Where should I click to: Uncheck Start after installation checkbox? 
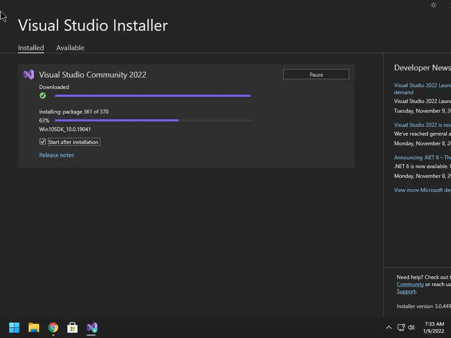43,142
